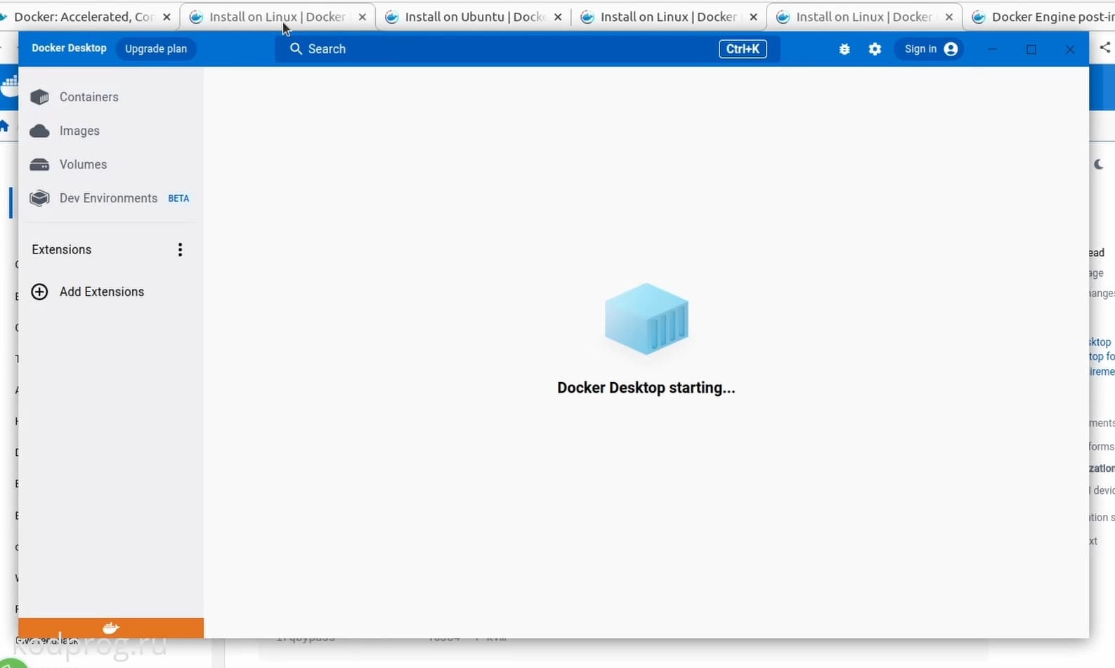Click the Dev Environments icon

(x=40, y=198)
